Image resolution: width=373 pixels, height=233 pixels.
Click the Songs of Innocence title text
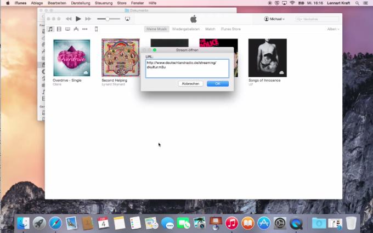264,81
